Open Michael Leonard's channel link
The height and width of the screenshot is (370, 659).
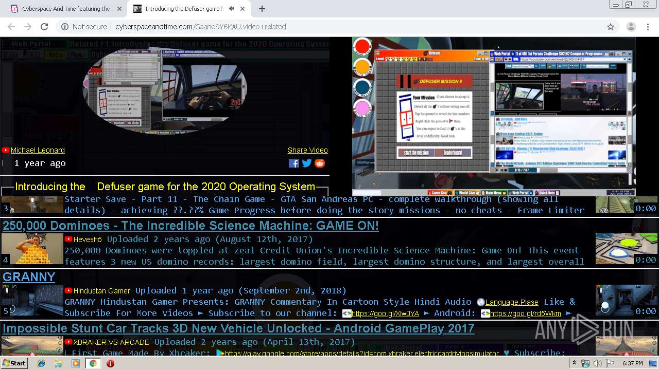pyautogui.click(x=38, y=150)
